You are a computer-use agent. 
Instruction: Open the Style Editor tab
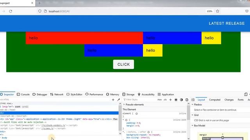[74, 94]
